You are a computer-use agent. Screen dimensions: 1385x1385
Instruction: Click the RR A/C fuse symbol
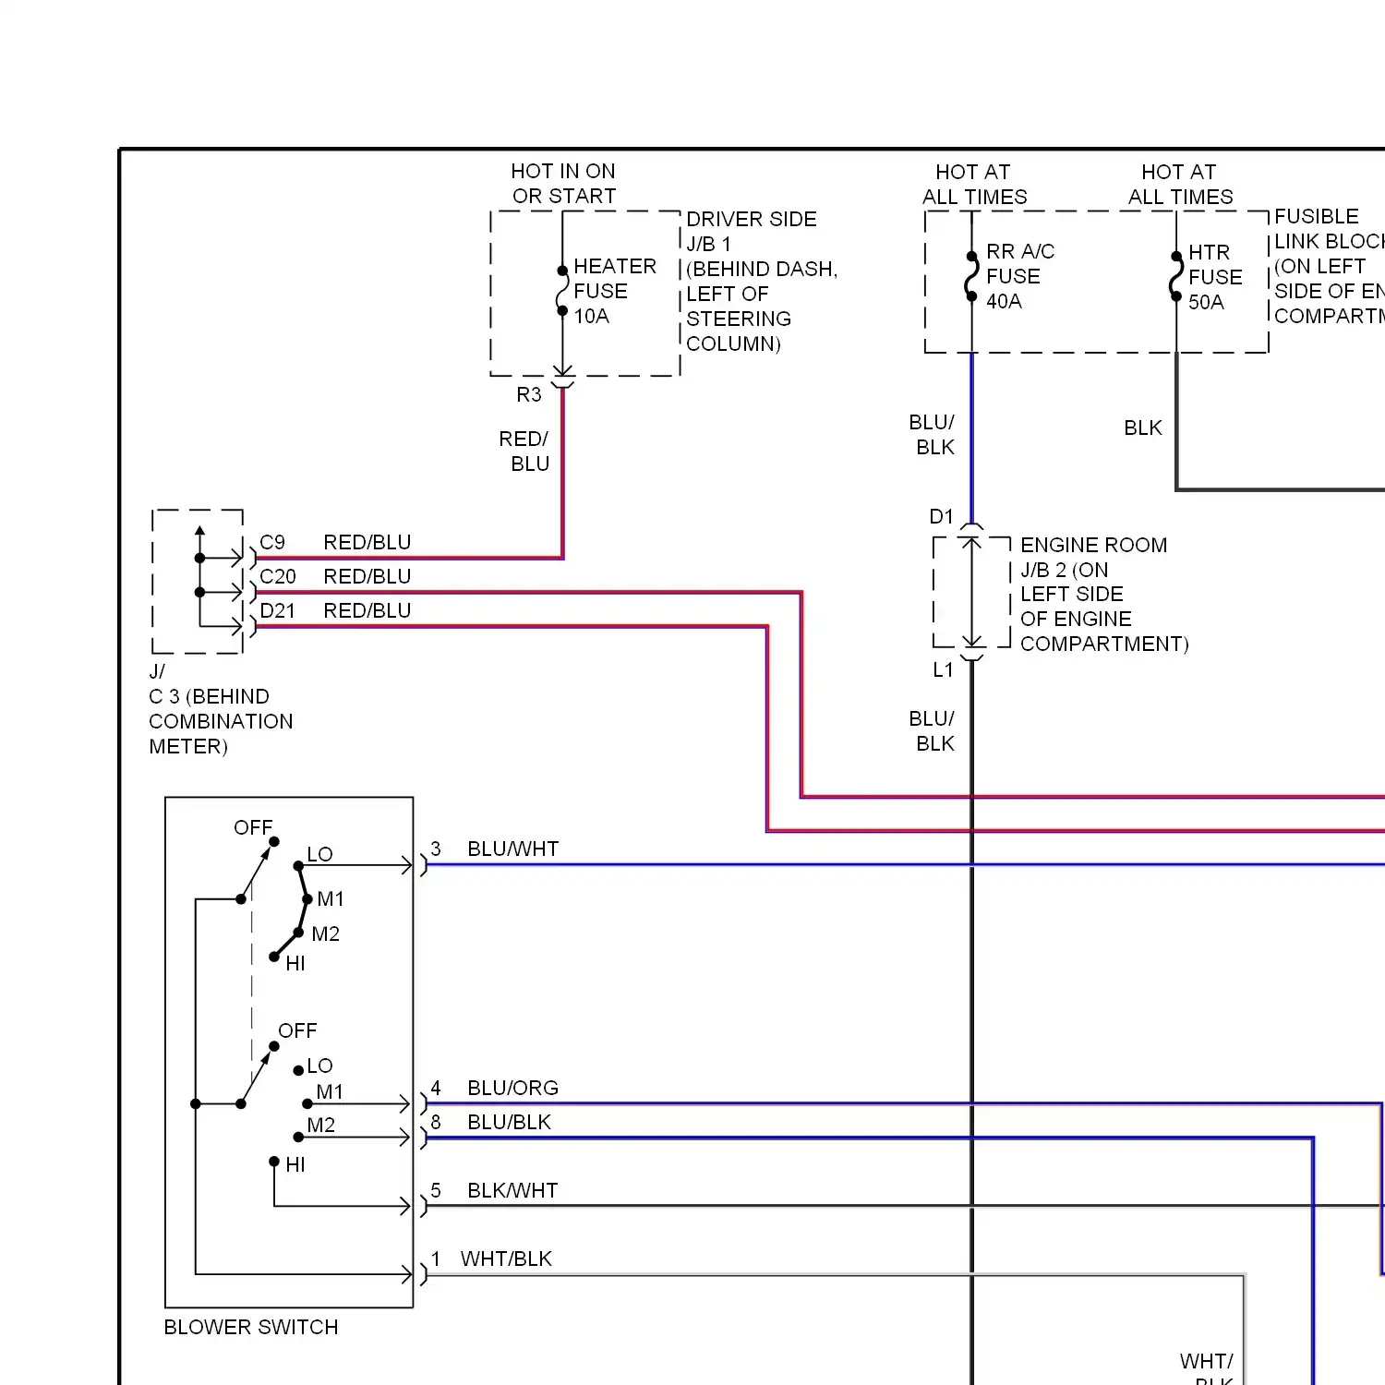tap(971, 276)
